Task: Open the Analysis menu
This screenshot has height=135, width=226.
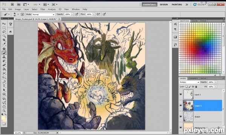Action: pyautogui.click(x=52, y=9)
